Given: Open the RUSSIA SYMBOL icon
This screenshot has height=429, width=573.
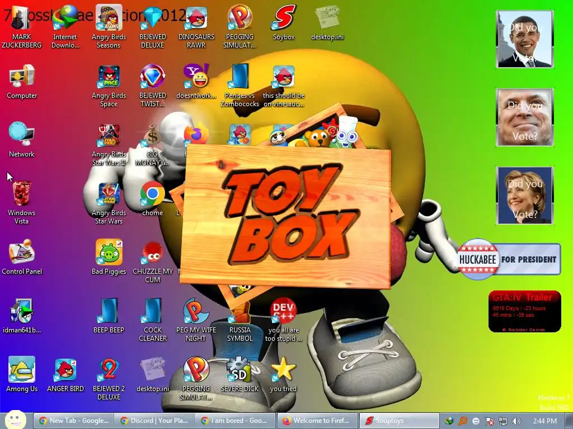Looking at the screenshot, I should point(239,321).
